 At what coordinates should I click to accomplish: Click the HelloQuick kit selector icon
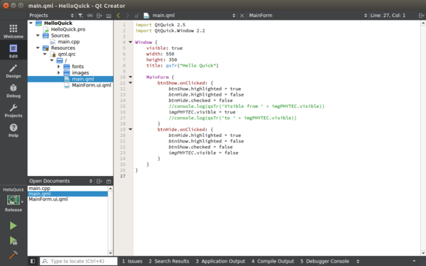13,200
